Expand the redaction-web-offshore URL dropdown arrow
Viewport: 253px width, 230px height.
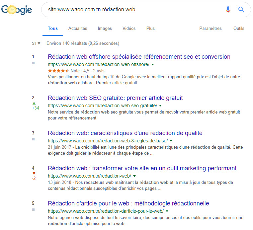(x=153, y=64)
